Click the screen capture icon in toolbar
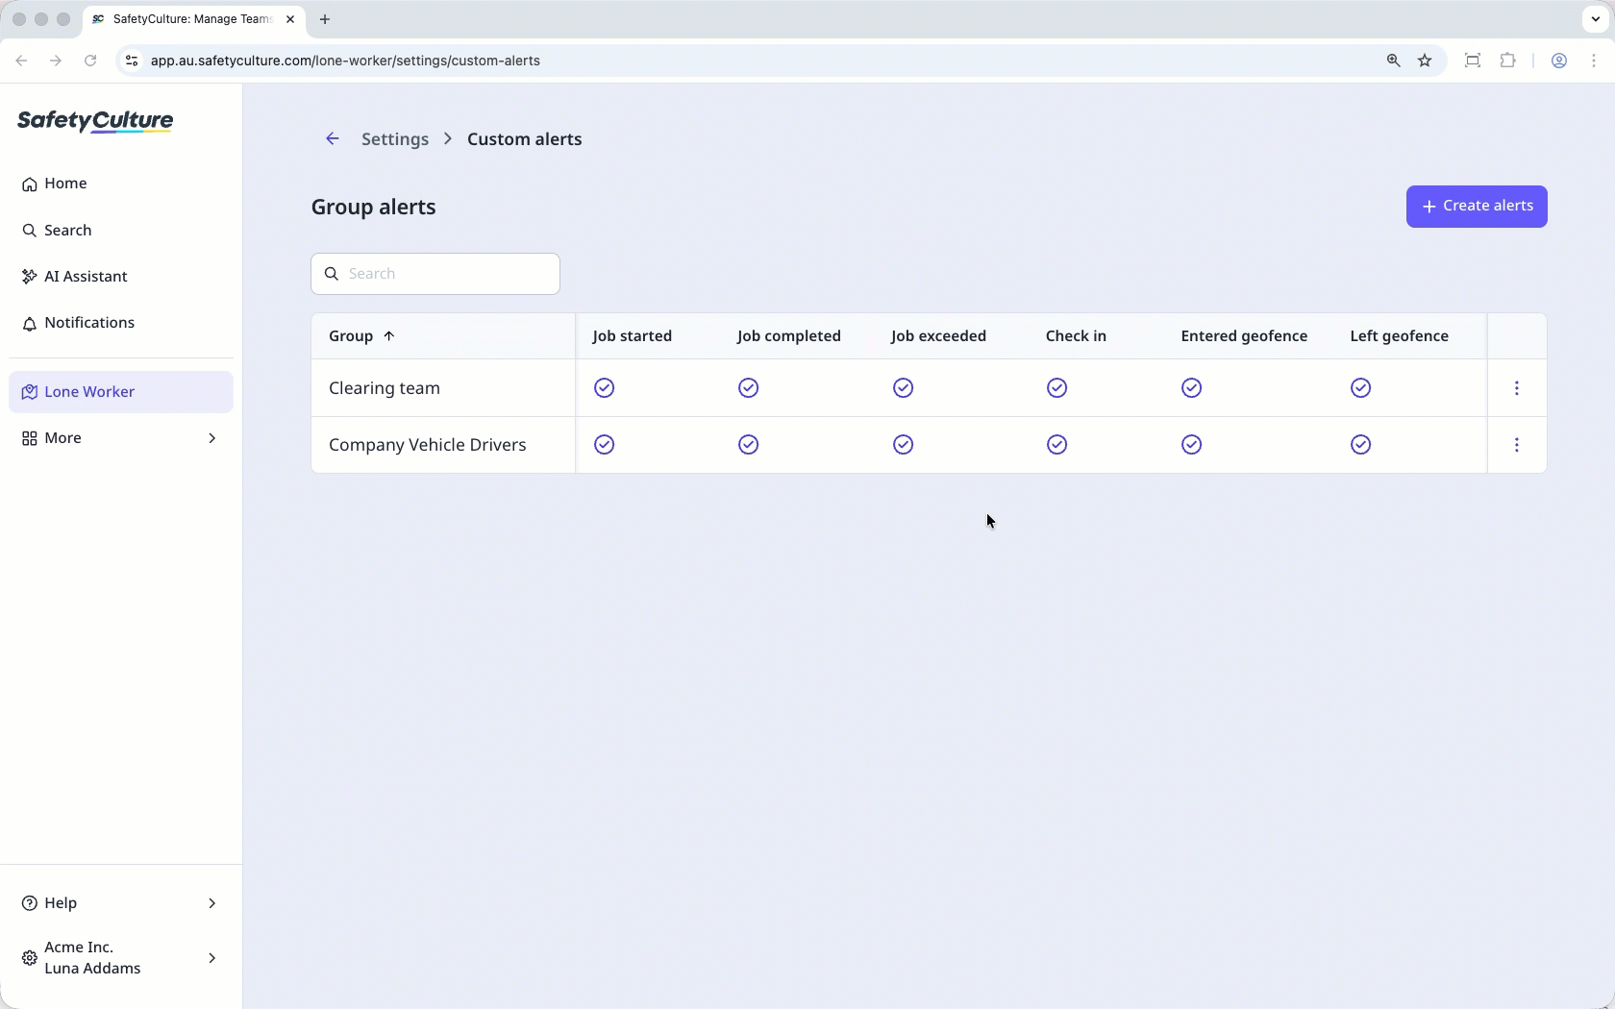Image resolution: width=1615 pixels, height=1009 pixels. tap(1472, 61)
